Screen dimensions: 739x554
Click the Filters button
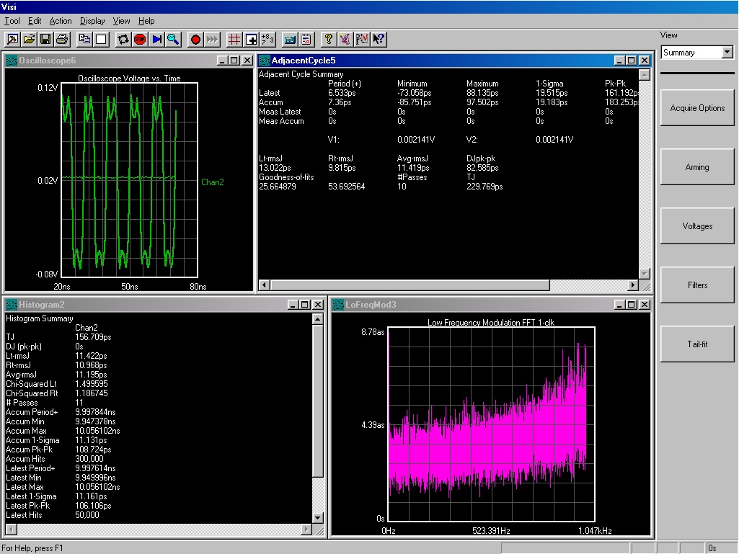(697, 285)
